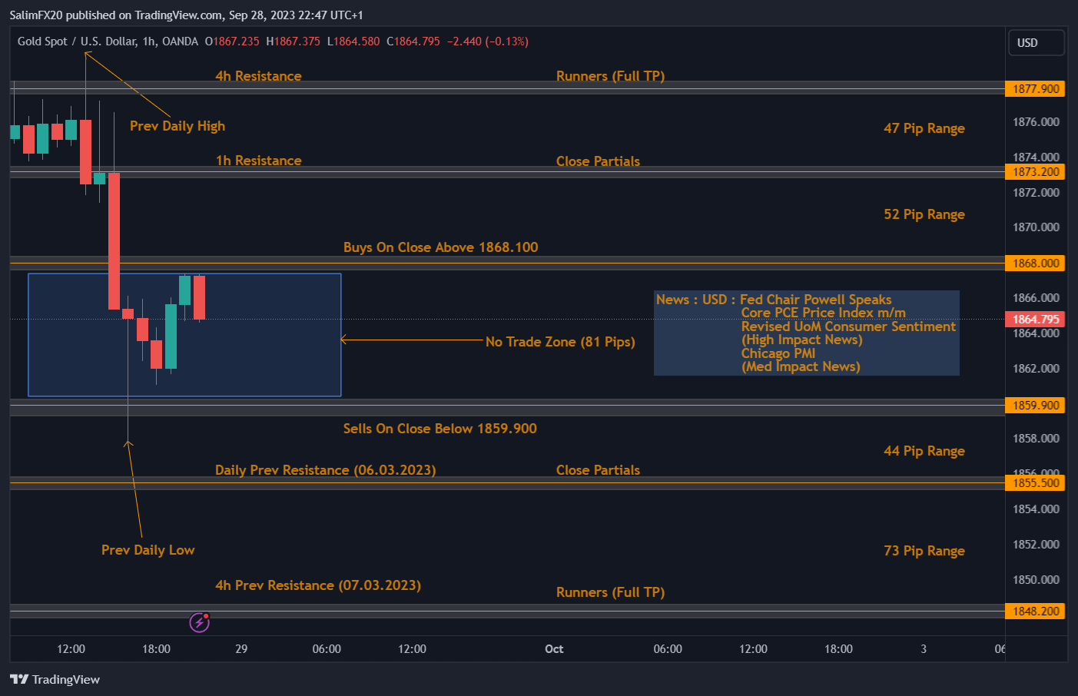Click the orange 1859.900 sell level tag
Image resolution: width=1078 pixels, height=696 pixels.
coord(1035,405)
